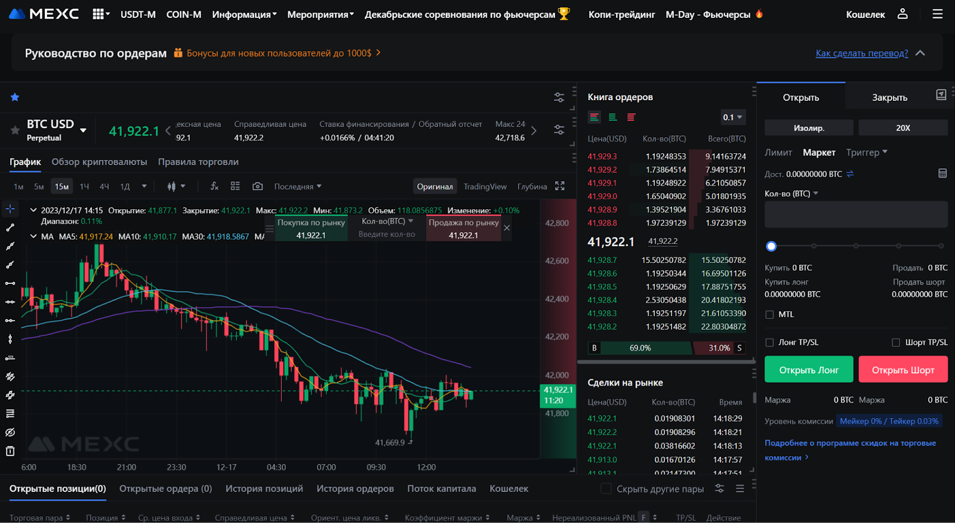Enable the MTL checkbox
The width and height of the screenshot is (955, 523).
pyautogui.click(x=769, y=314)
